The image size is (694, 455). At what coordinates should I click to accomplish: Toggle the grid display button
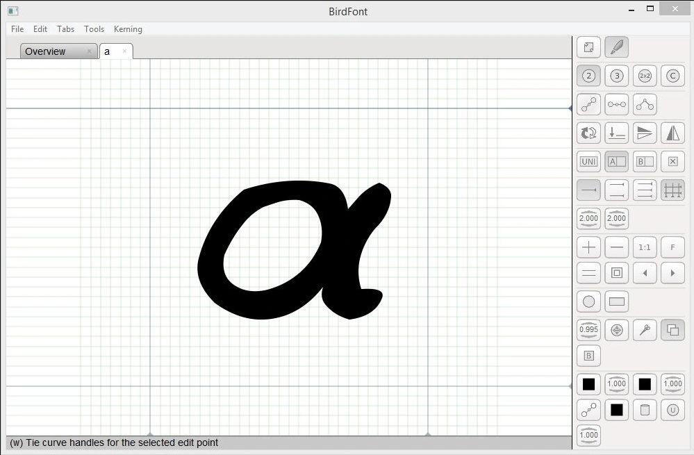672,190
